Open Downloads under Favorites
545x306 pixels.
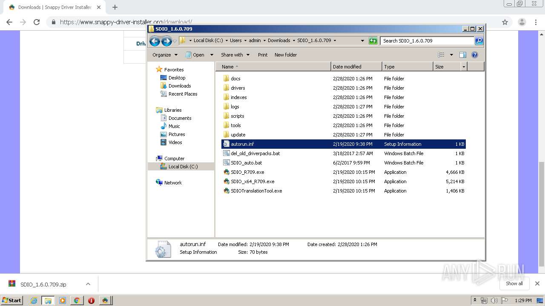(179, 86)
